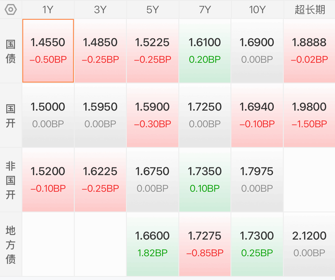The image size is (335, 280).
Task: Select the 3Y column header
Action: [x=100, y=10]
